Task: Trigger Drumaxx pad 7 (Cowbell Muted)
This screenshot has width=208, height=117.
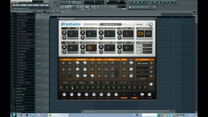Action: pos(108,48)
